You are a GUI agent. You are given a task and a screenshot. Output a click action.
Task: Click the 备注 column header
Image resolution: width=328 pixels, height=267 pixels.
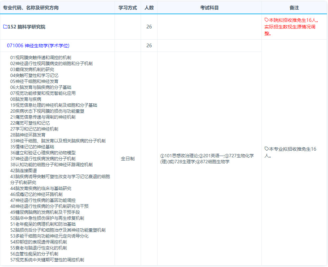pyautogui.click(x=294, y=8)
